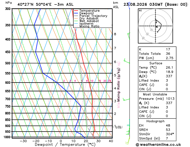
Task: Click the 'Most Unstable' section header
Action: click(155, 94)
